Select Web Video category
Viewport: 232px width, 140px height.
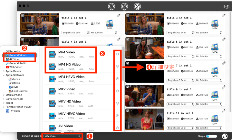click(14, 67)
